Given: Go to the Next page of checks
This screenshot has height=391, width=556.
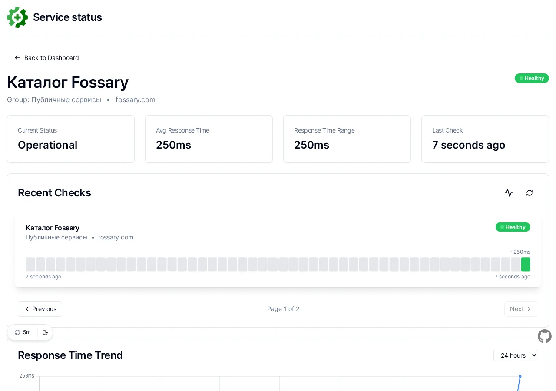Looking at the screenshot, I should click(x=521, y=309).
